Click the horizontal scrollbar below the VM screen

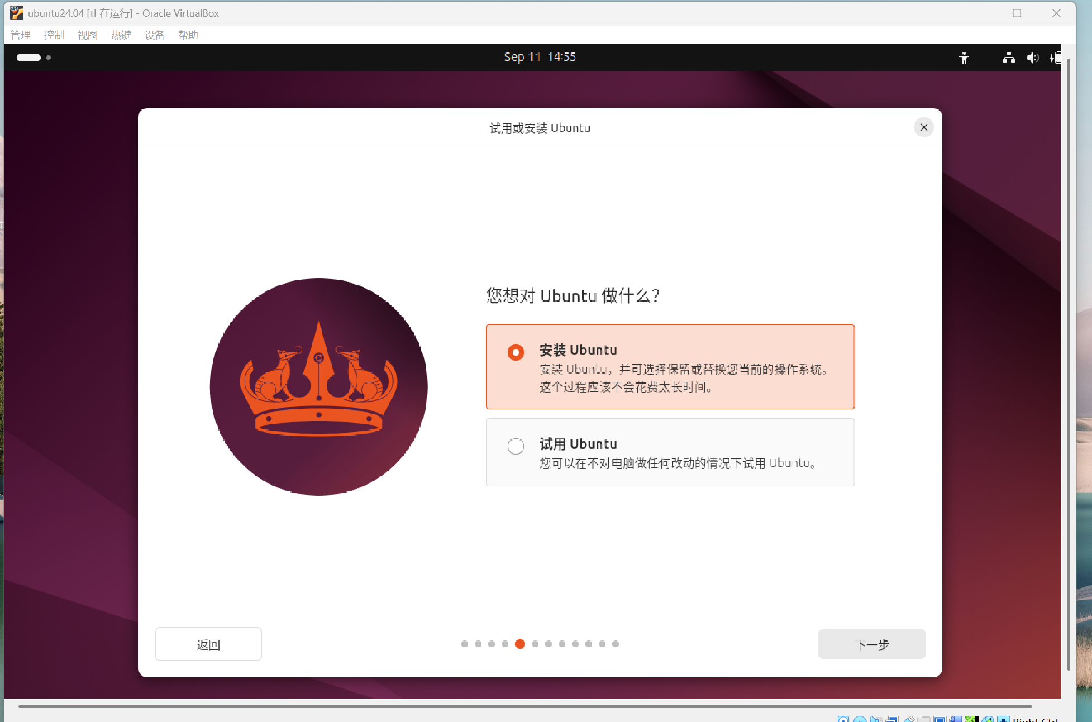tap(525, 706)
